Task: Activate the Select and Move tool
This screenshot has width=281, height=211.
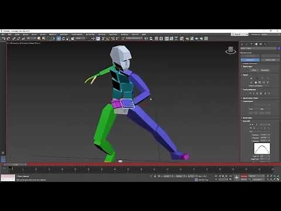Action: (59, 39)
